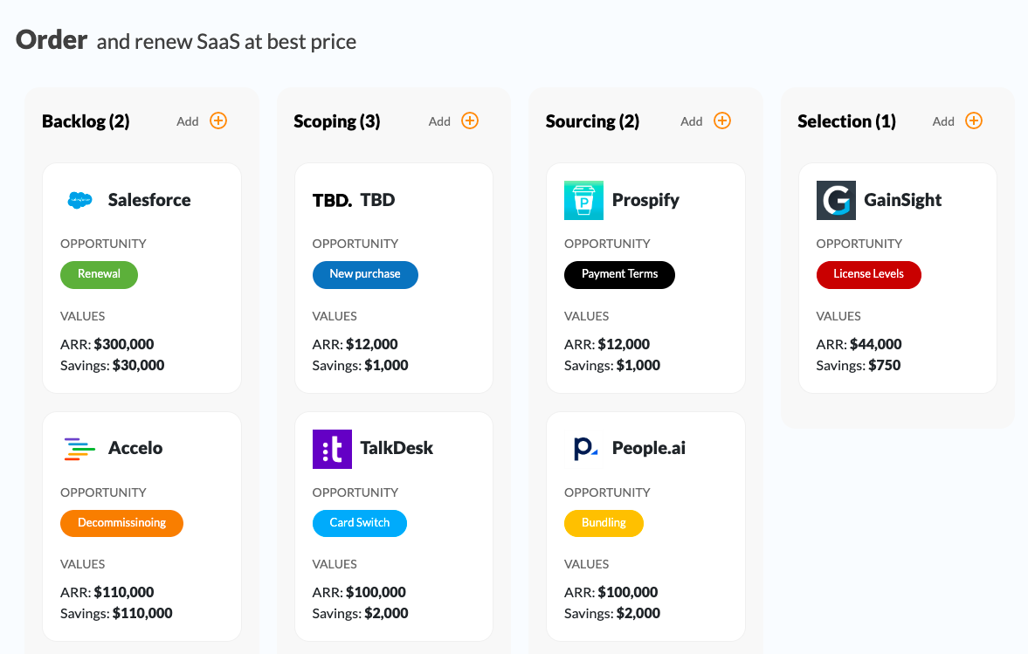1028x654 pixels.
Task: Click the plus icon next to Add in Scoping
Action: pos(470,120)
